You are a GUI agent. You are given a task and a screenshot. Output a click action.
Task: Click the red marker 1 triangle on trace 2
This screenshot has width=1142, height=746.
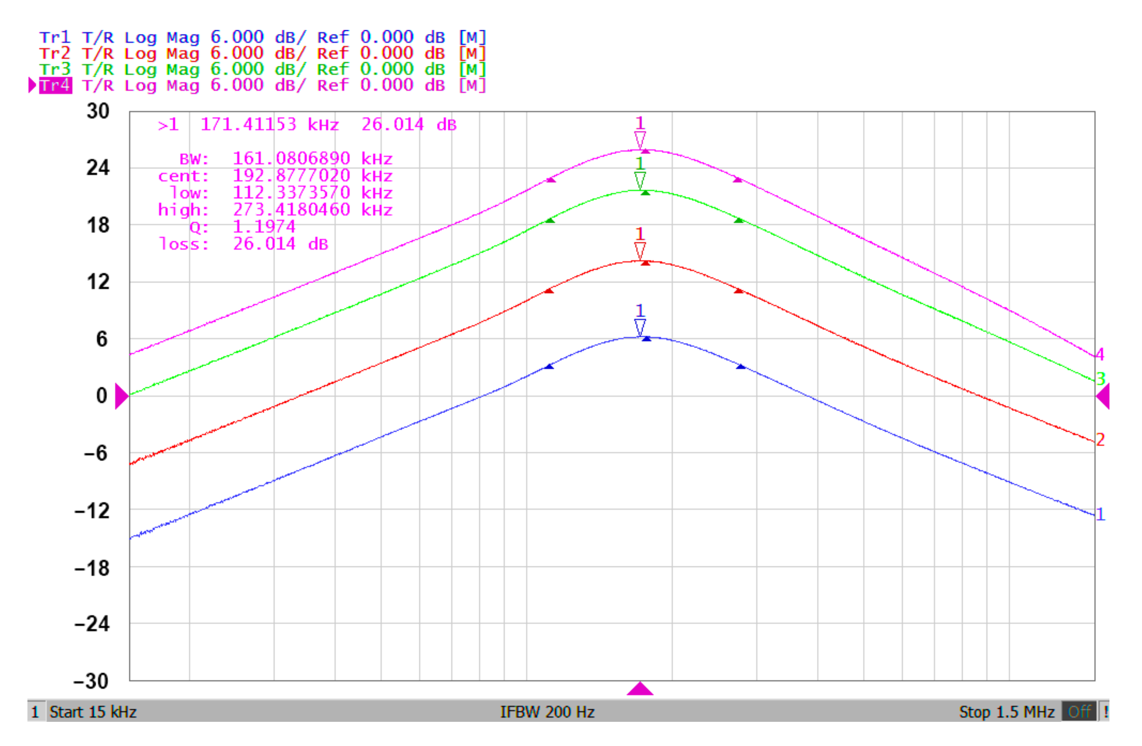[640, 251]
